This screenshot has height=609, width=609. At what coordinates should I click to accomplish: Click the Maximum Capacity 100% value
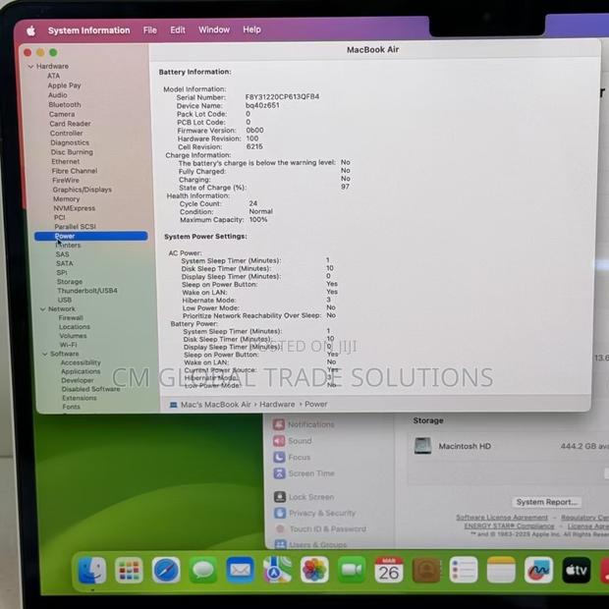point(258,219)
